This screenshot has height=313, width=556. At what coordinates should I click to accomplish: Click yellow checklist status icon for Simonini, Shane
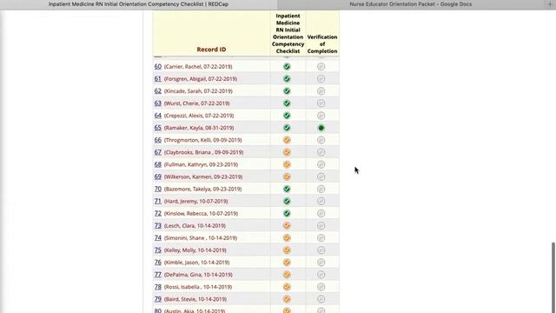coord(287,238)
